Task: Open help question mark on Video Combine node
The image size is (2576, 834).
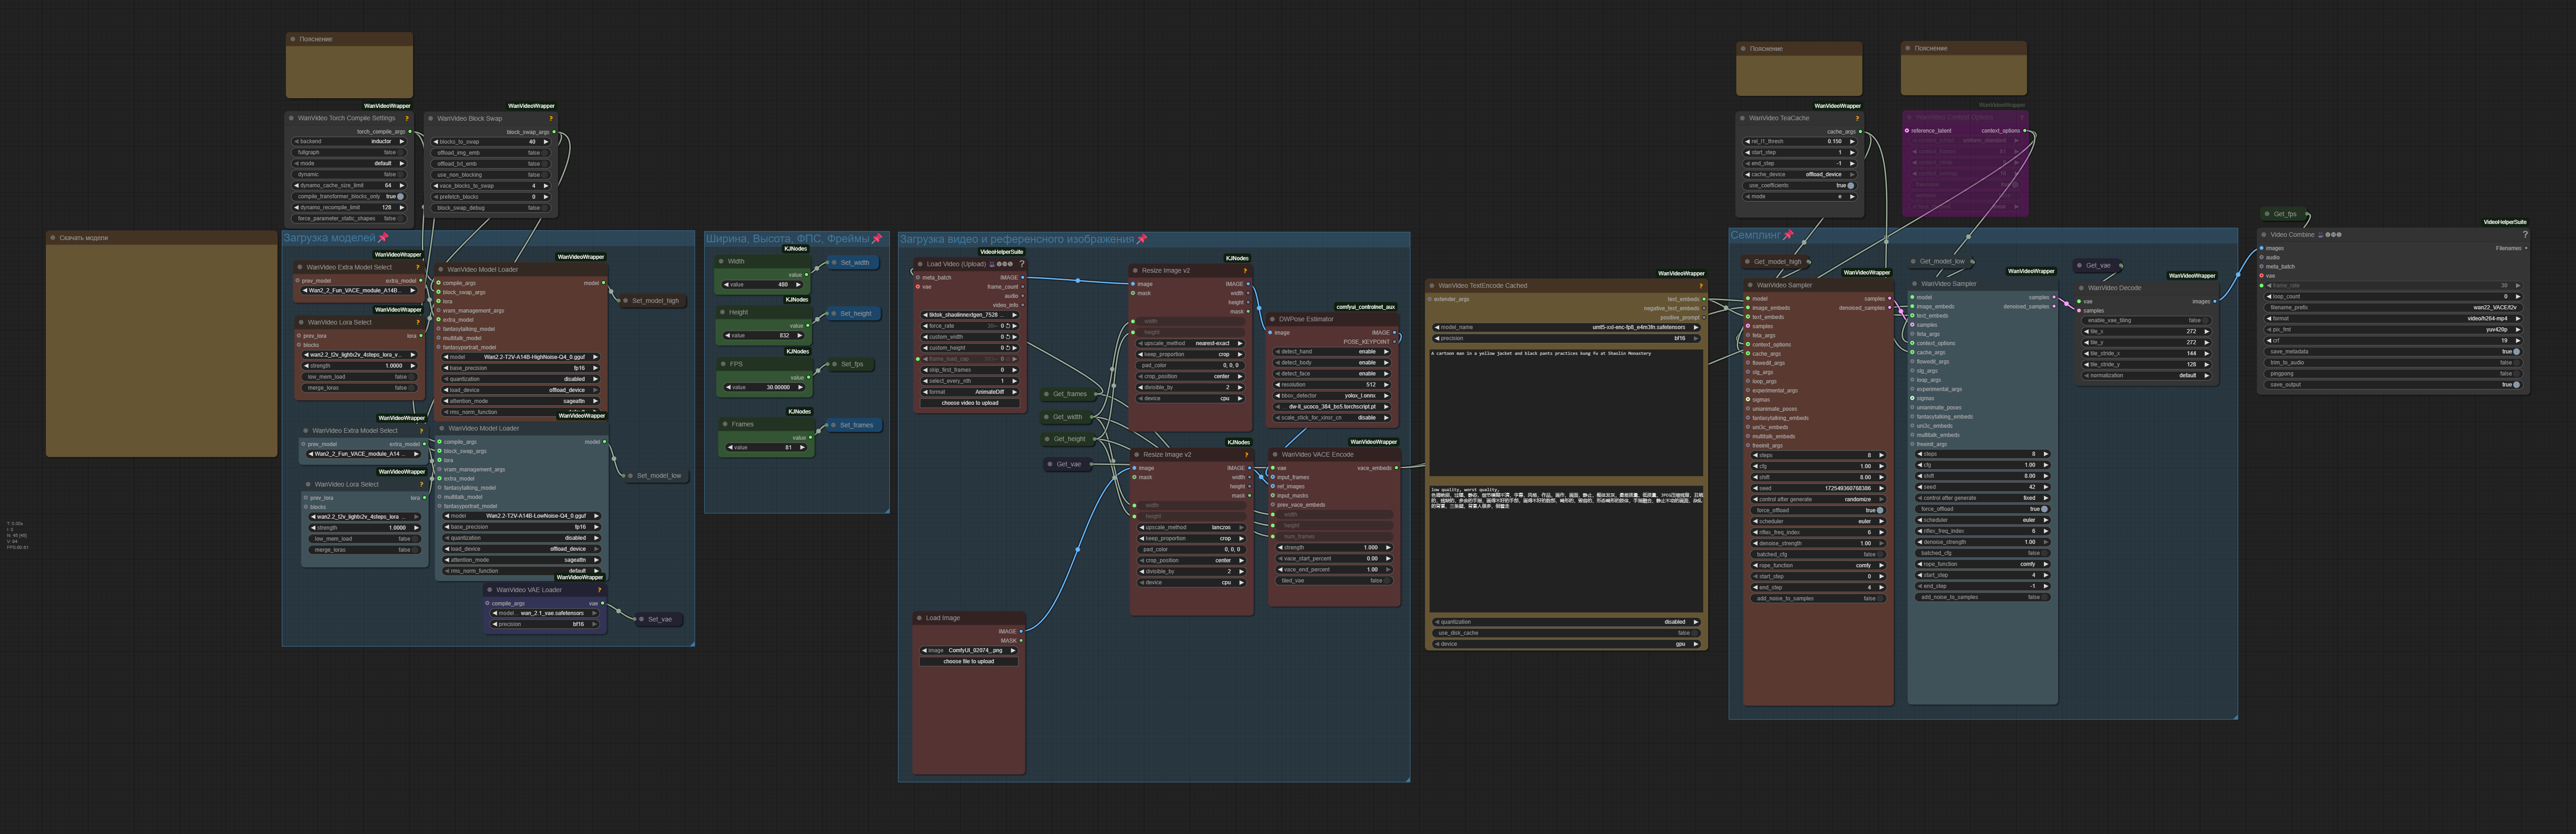Action: (x=2524, y=235)
